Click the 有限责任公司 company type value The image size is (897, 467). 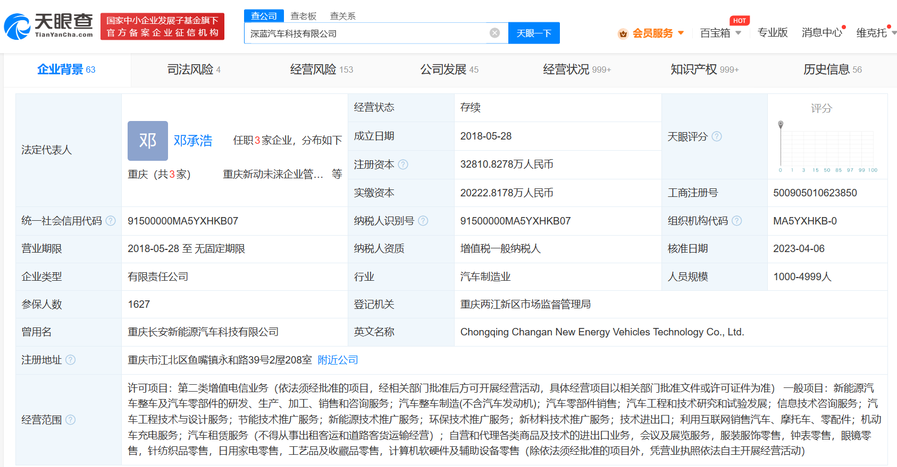pyautogui.click(x=158, y=276)
